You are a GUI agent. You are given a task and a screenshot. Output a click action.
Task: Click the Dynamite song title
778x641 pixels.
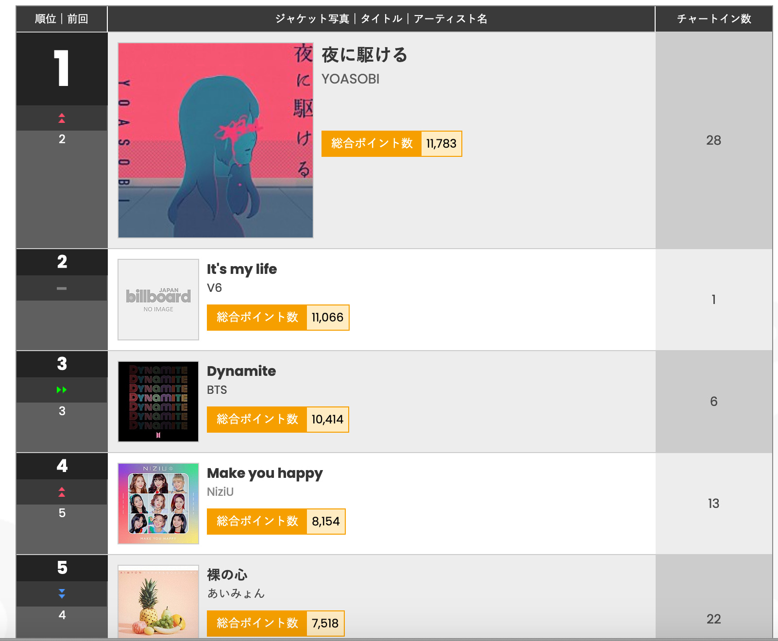[241, 371]
